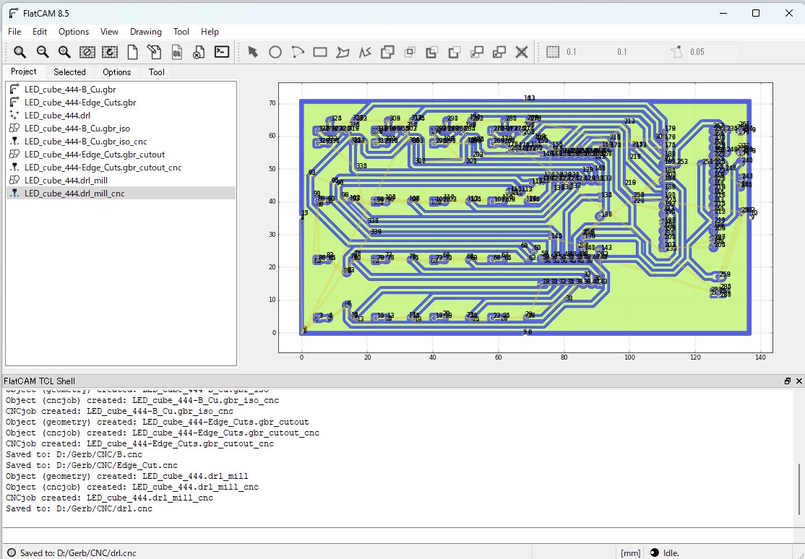Open the Options menu

point(74,31)
